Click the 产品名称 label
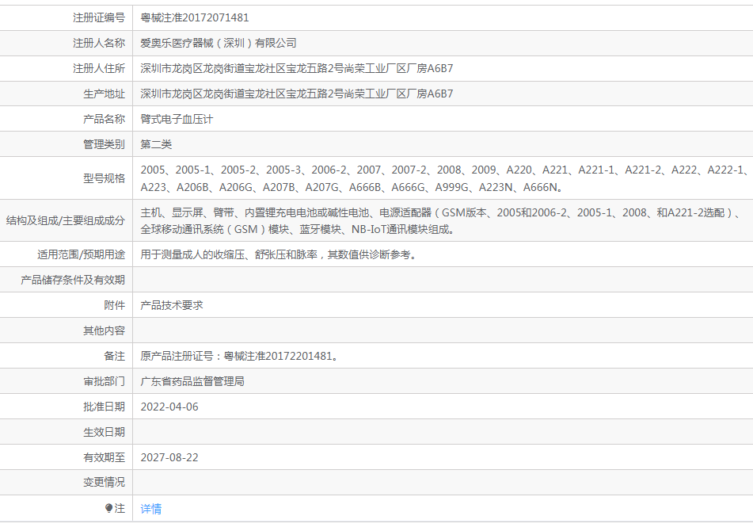The image size is (753, 531). (105, 119)
